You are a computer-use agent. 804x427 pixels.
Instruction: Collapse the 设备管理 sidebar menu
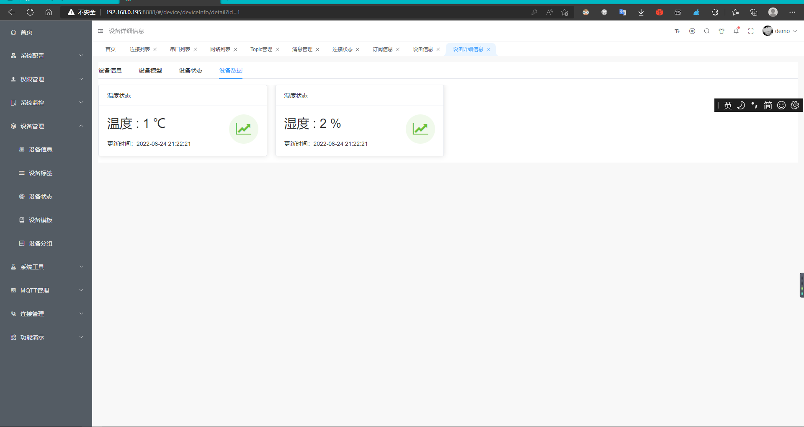[46, 126]
